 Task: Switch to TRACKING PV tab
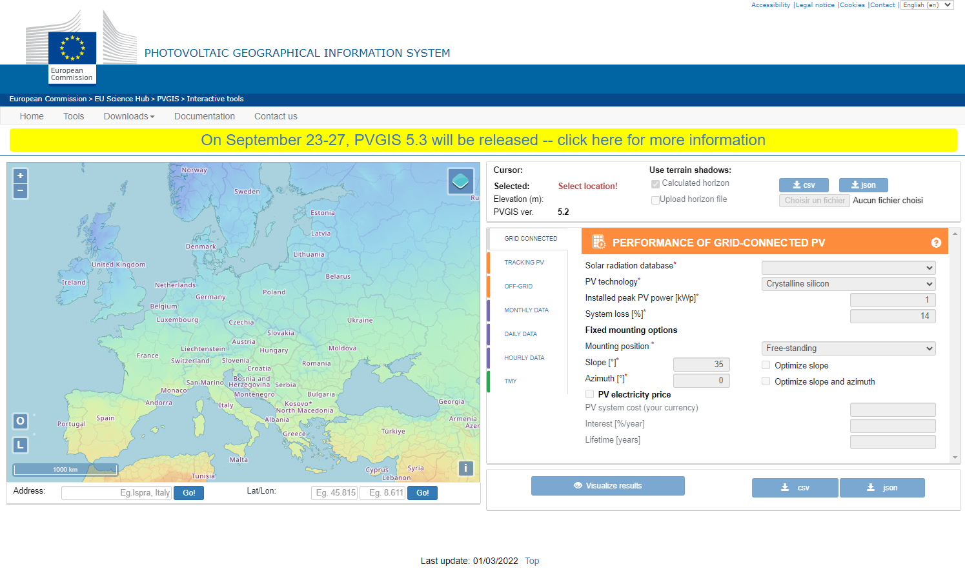(524, 263)
